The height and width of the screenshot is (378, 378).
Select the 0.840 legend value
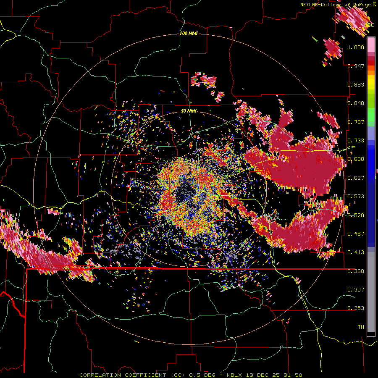tap(356, 103)
